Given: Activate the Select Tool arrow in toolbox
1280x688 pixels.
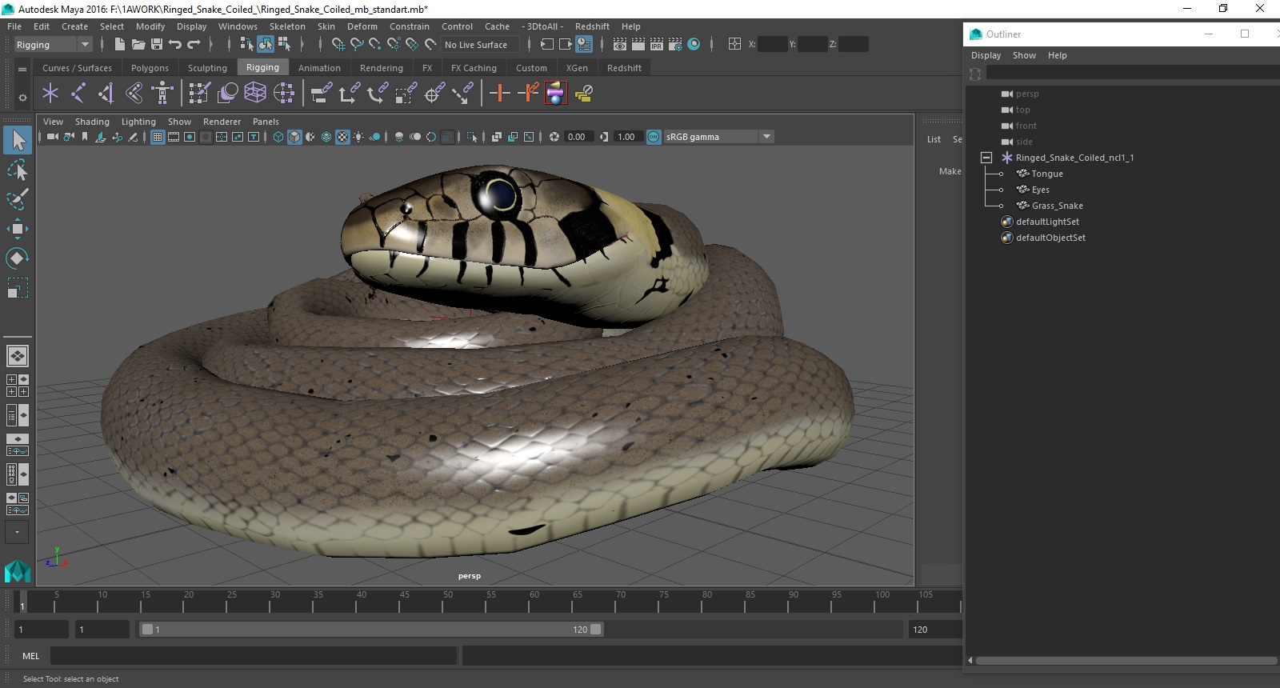Looking at the screenshot, I should [x=17, y=141].
